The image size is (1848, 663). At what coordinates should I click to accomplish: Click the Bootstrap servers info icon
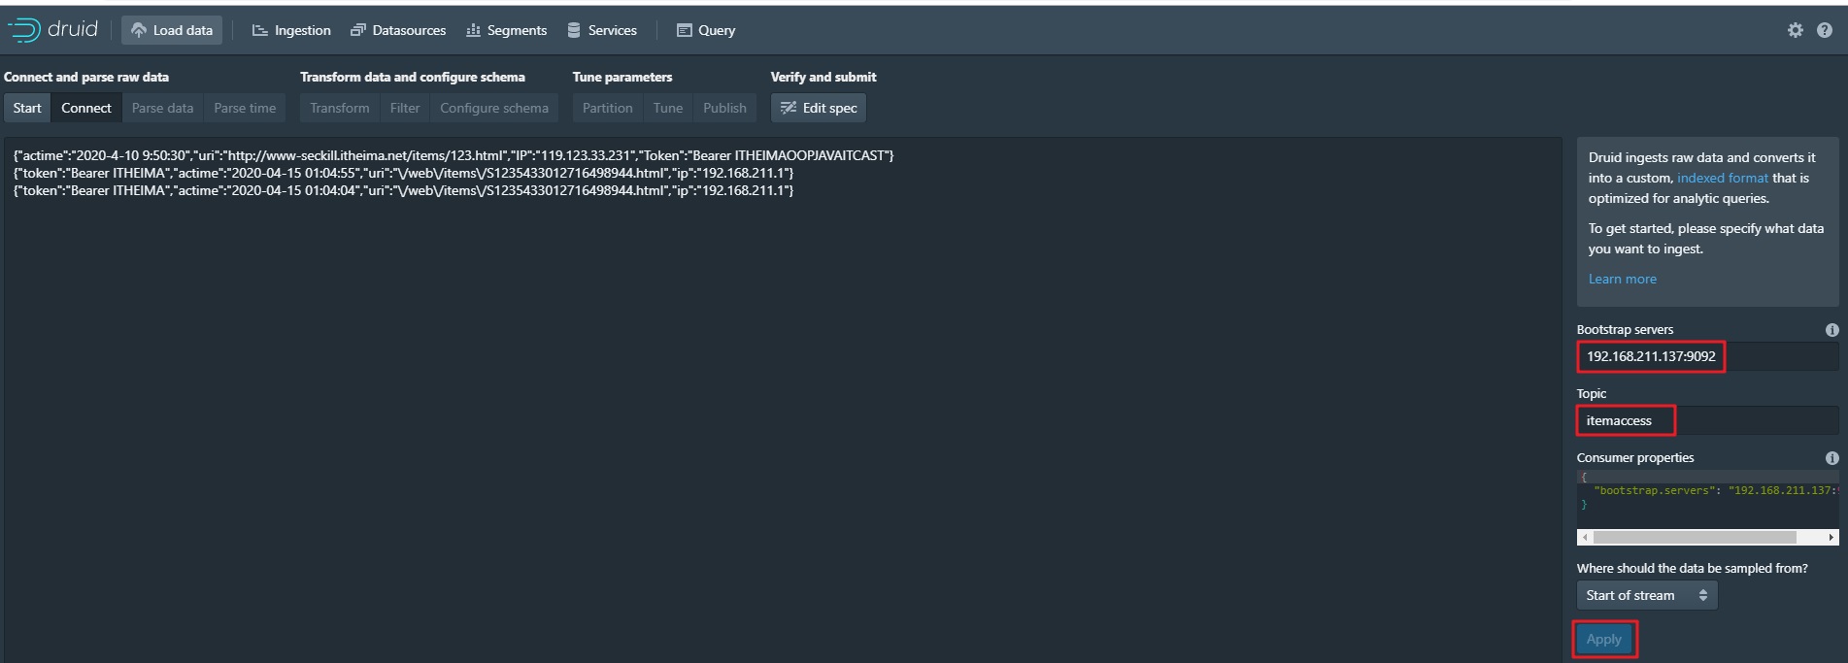pos(1831,330)
